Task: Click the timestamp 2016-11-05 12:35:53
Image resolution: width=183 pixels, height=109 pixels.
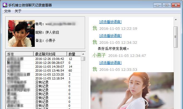Action: click(x=118, y=70)
